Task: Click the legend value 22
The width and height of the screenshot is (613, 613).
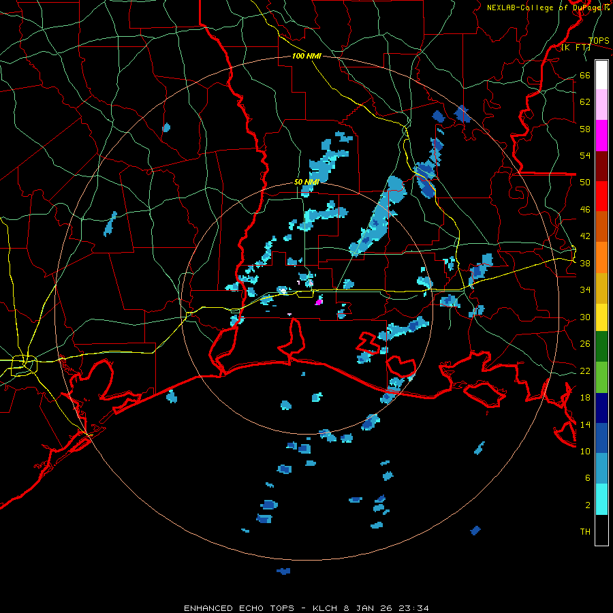Action: pyautogui.click(x=585, y=371)
